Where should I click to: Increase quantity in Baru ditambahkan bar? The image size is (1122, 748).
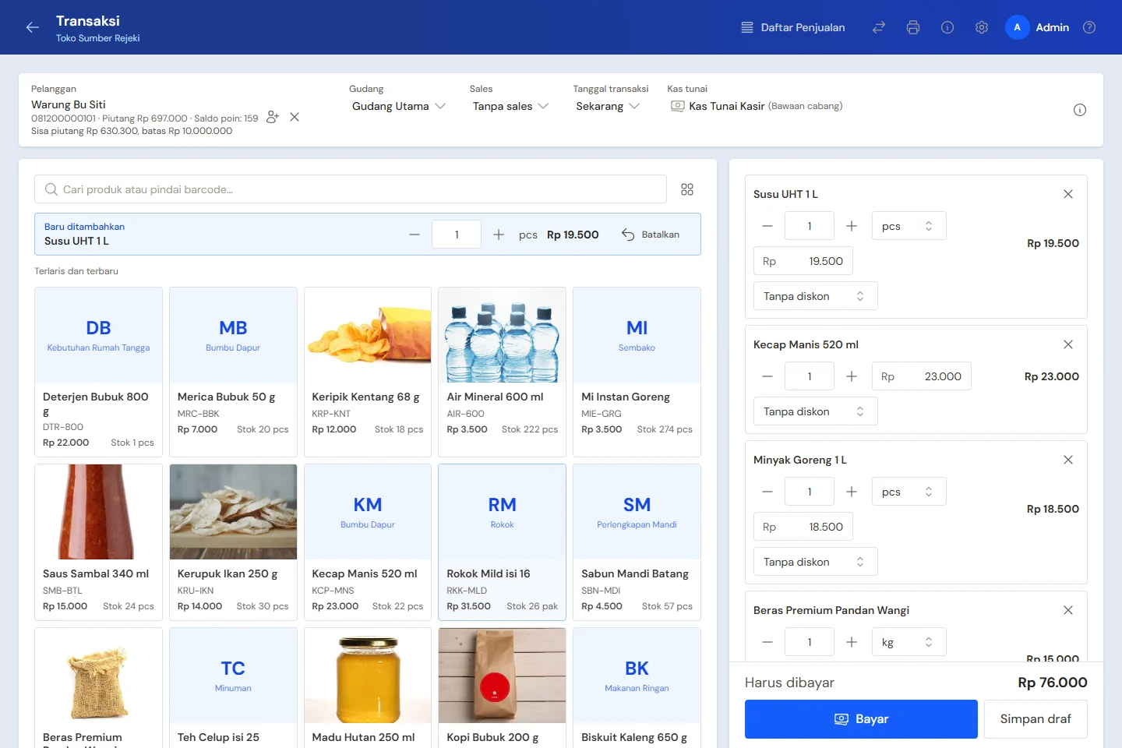coord(499,235)
